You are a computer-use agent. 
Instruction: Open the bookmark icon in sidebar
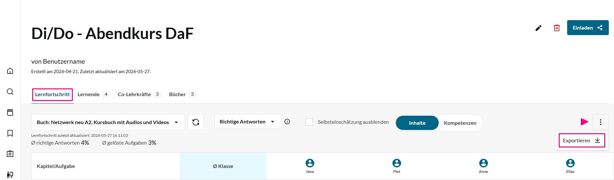(x=10, y=133)
